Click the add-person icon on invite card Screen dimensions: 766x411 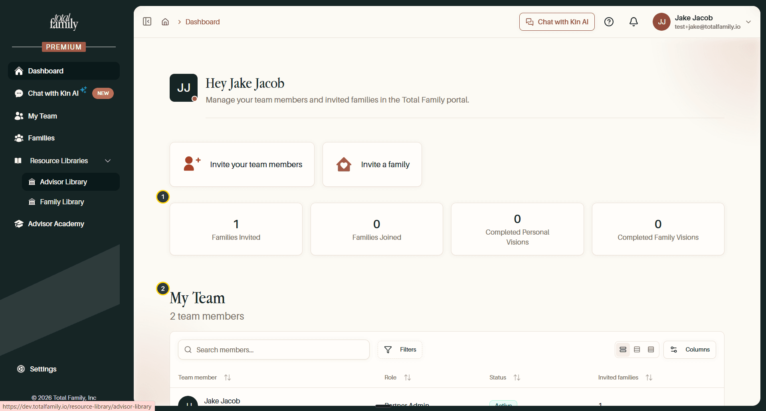(192, 164)
